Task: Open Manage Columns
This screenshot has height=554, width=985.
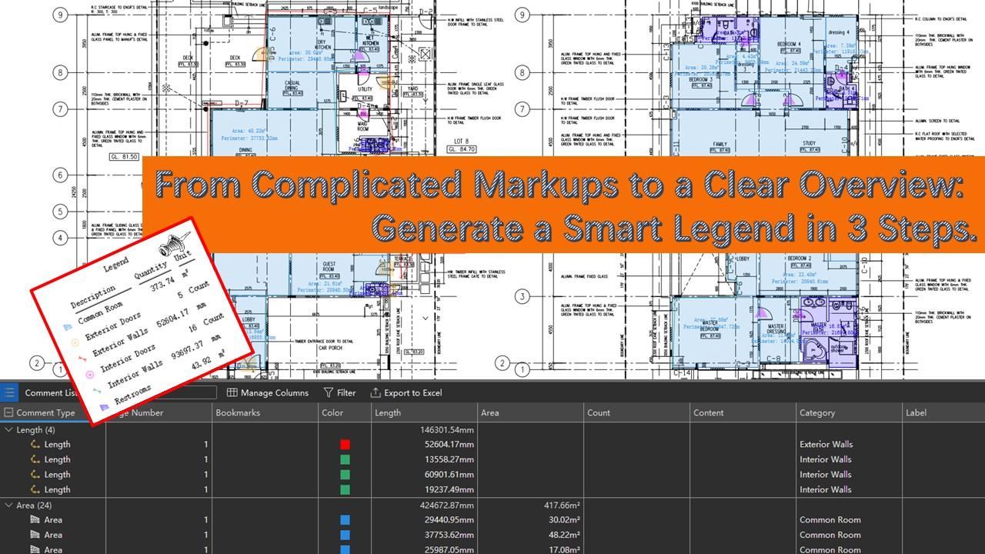Action: click(268, 392)
